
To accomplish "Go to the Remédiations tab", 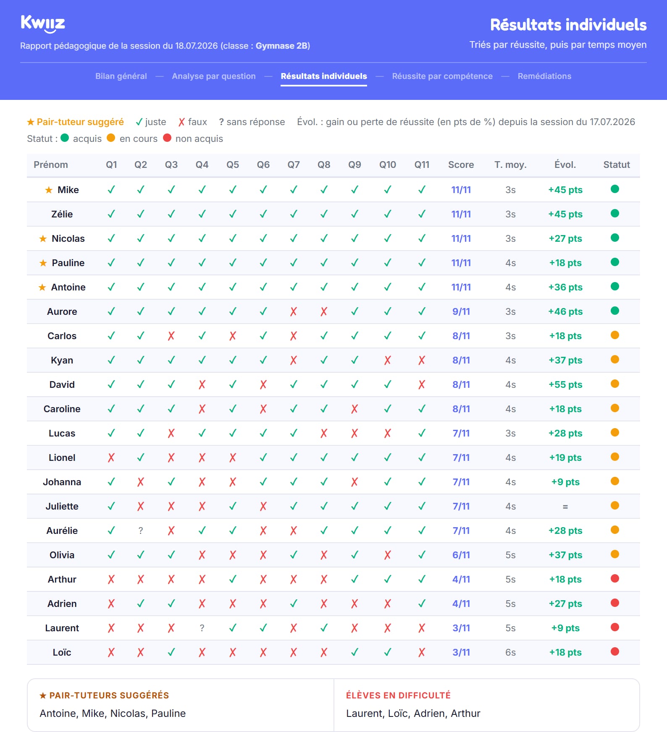I will pyautogui.click(x=544, y=76).
